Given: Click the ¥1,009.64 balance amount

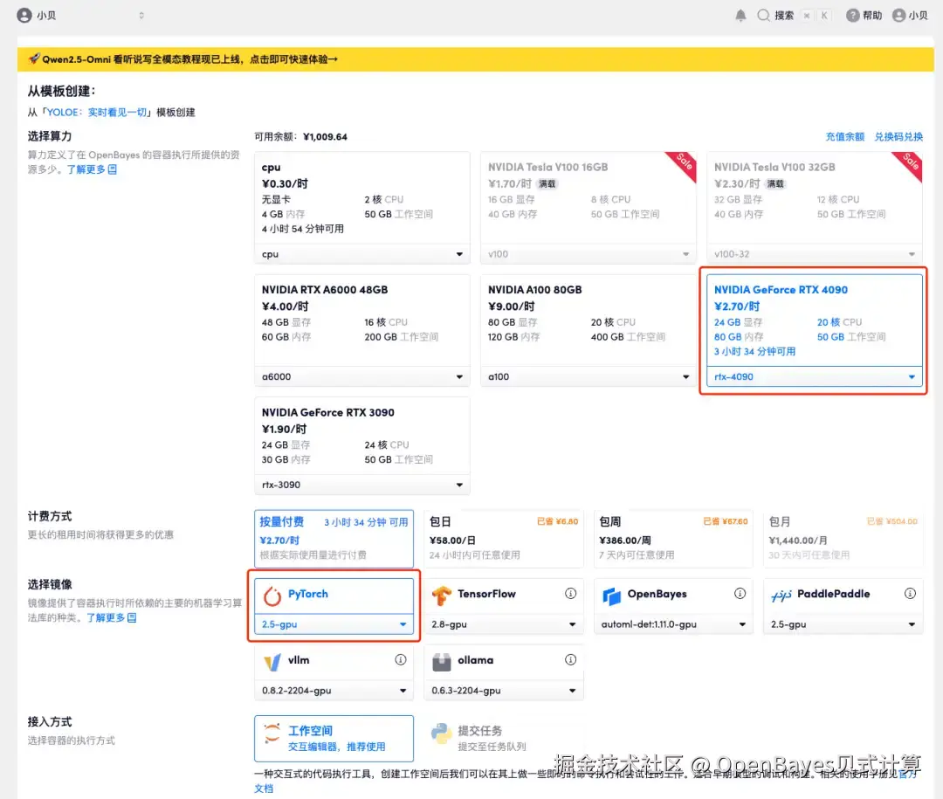Looking at the screenshot, I should 325,136.
